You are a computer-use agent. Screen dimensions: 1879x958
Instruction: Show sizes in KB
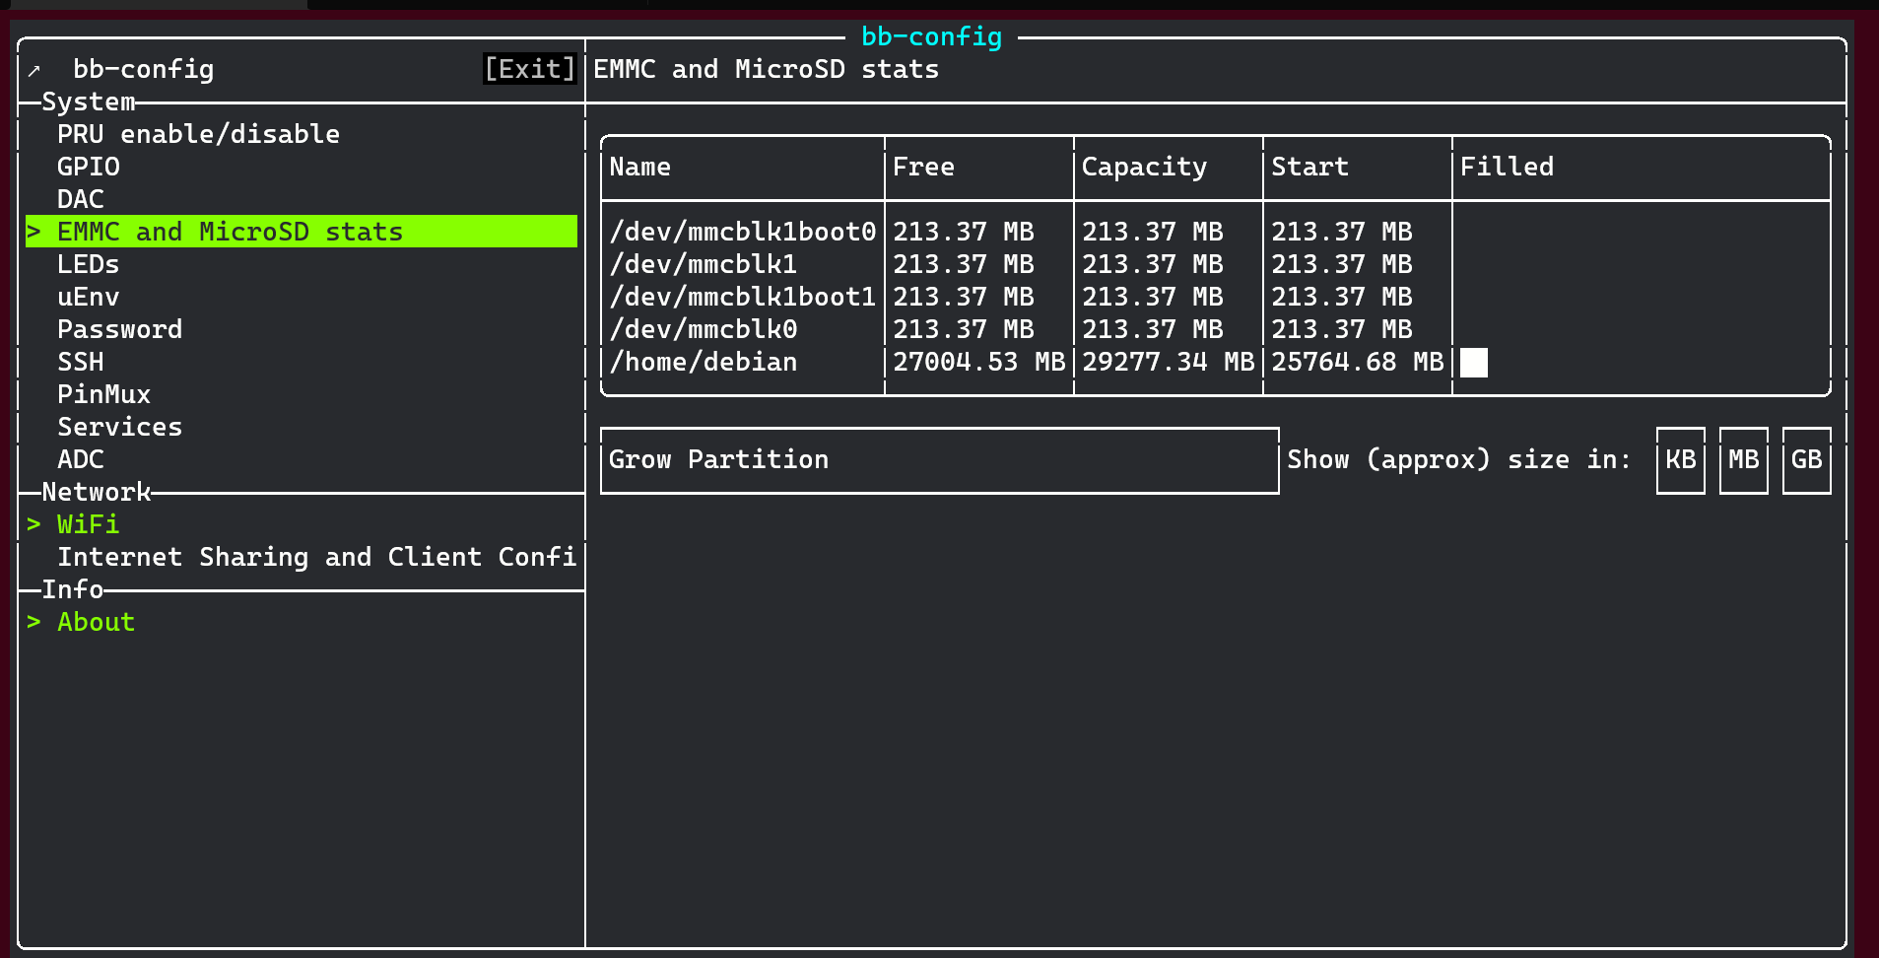[x=1680, y=460]
